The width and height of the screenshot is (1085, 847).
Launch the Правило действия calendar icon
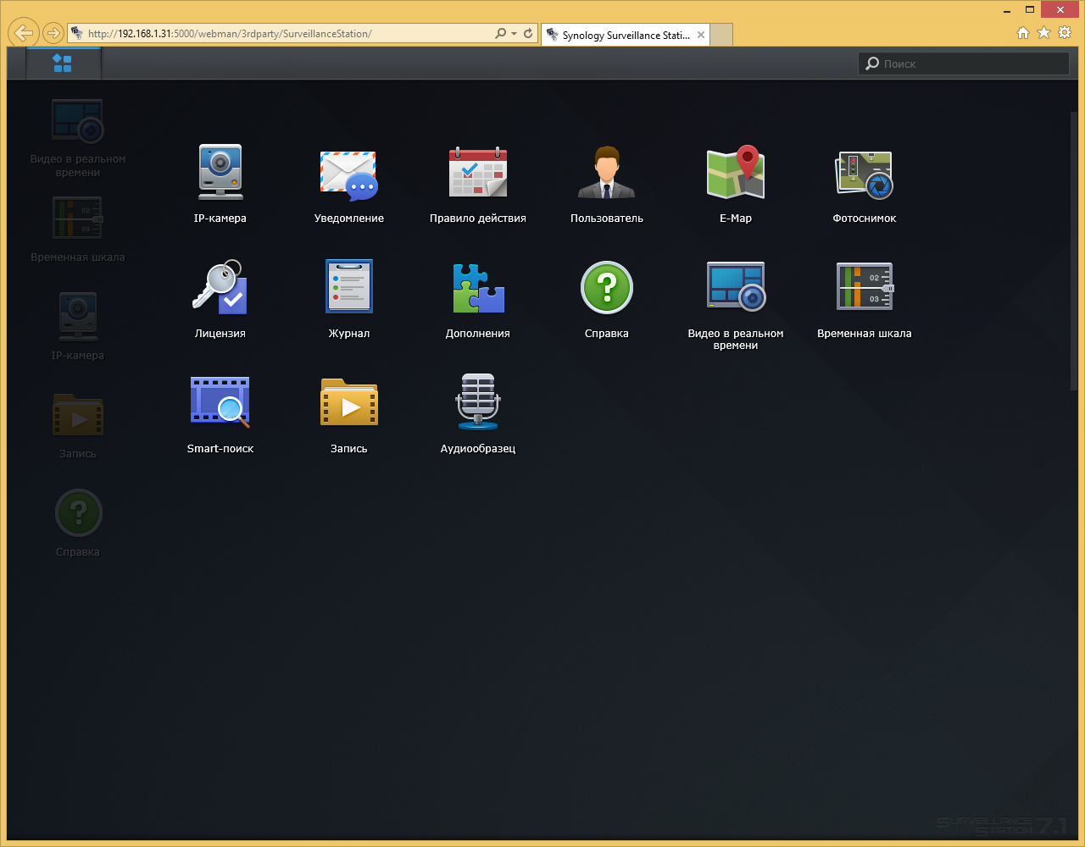[x=478, y=174]
